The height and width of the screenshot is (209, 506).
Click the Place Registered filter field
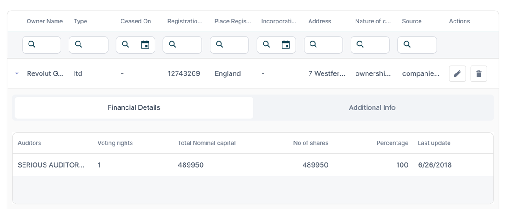click(x=234, y=45)
